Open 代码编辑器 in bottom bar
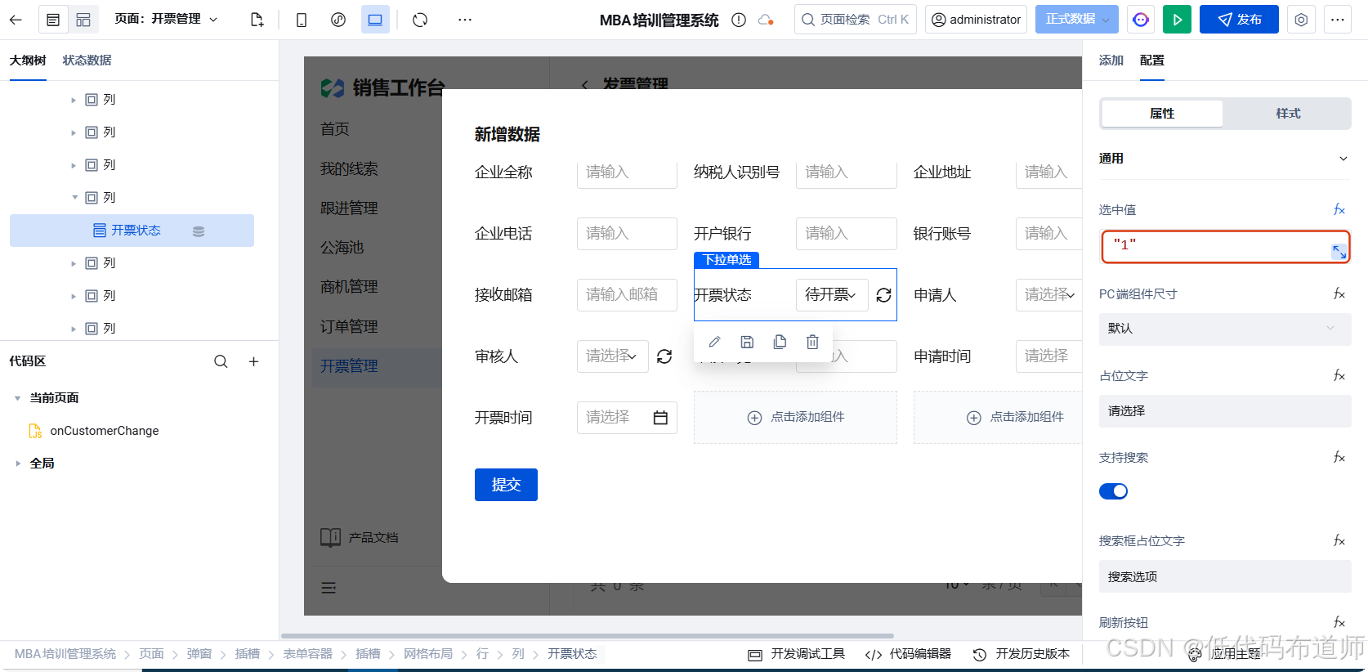Image resolution: width=1368 pixels, height=672 pixels. point(908,654)
